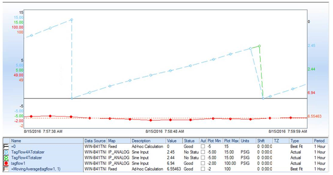Click the Period column header
Screen dimensions: 333x175
(x=320, y=141)
